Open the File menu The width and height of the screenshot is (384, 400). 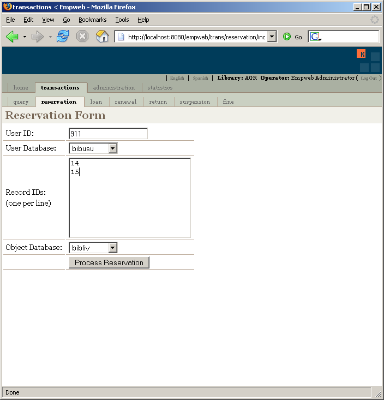10,20
